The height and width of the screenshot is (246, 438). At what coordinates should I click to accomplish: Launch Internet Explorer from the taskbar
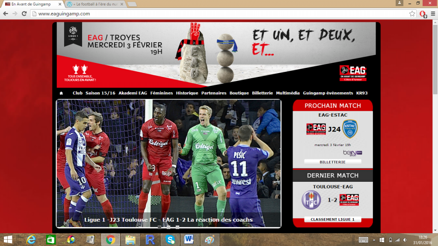tap(31, 240)
